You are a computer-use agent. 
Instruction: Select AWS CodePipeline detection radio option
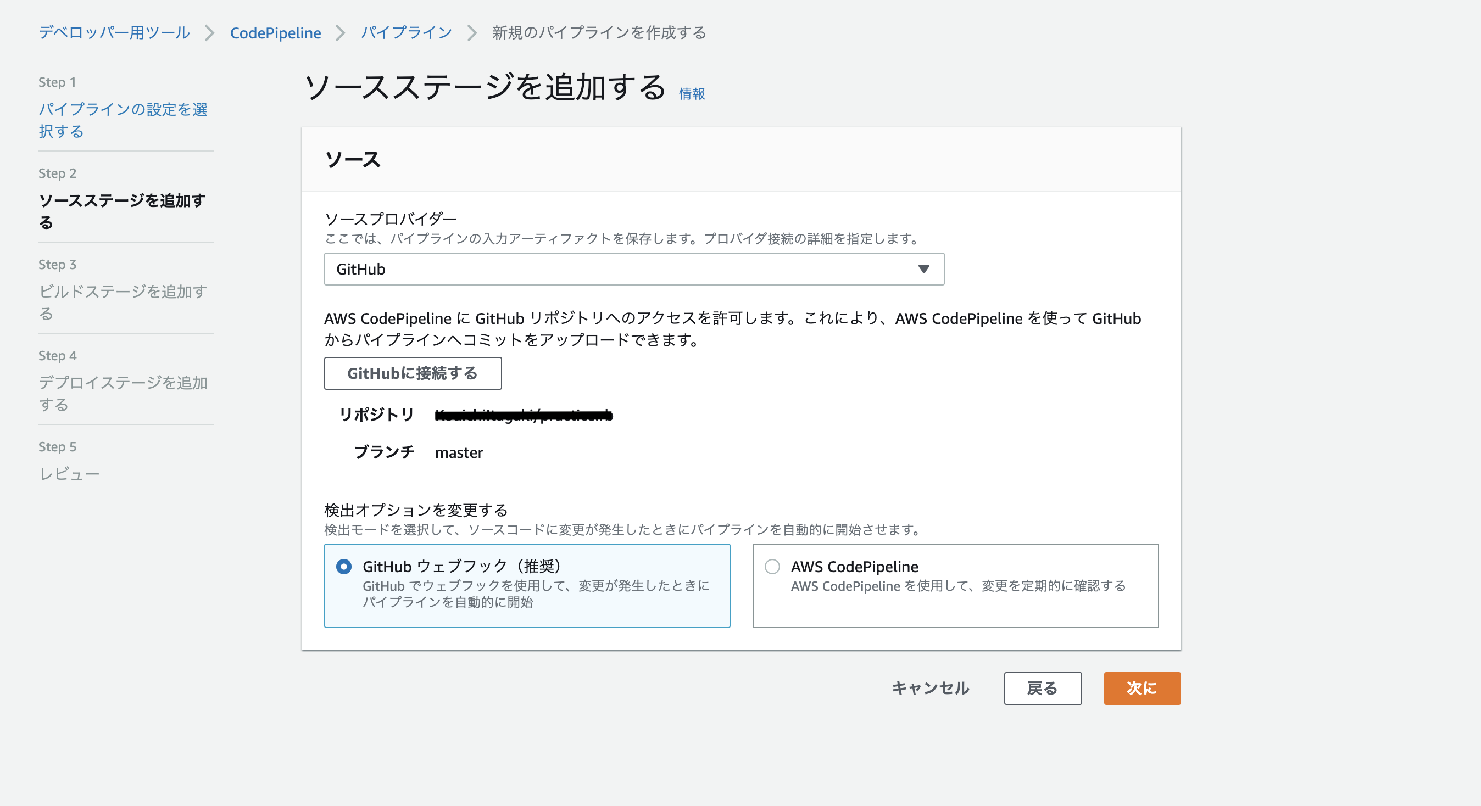[x=772, y=567]
